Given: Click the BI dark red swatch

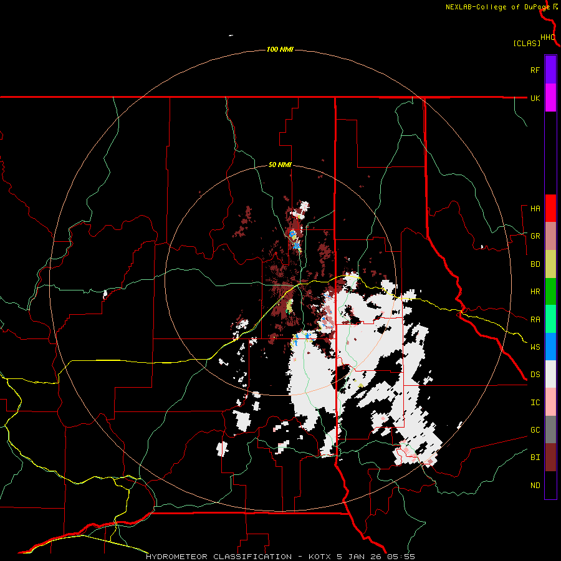Looking at the screenshot, I should pos(550,458).
